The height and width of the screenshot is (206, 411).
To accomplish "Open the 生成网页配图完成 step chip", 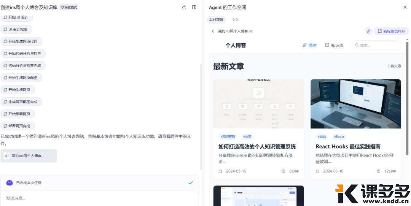I will point(21,102).
